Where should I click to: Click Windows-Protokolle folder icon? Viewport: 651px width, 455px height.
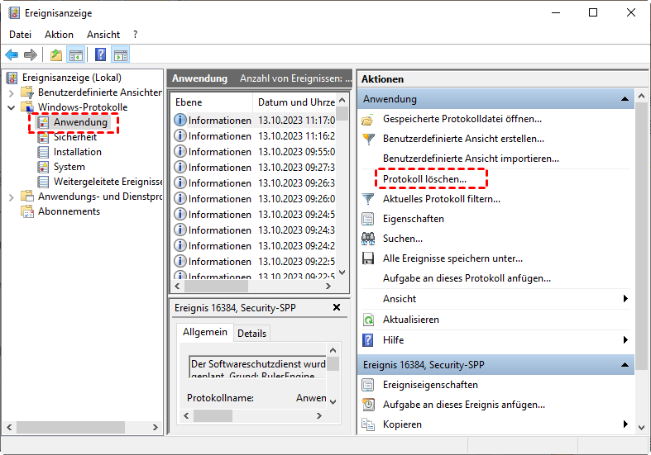(27, 107)
